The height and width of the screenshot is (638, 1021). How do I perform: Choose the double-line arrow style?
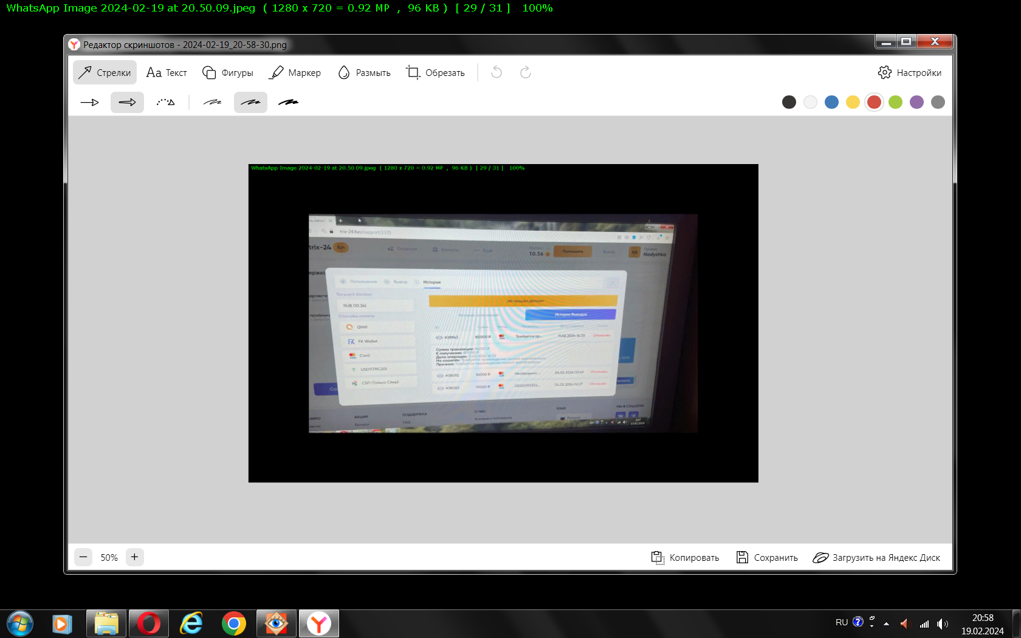pos(127,102)
